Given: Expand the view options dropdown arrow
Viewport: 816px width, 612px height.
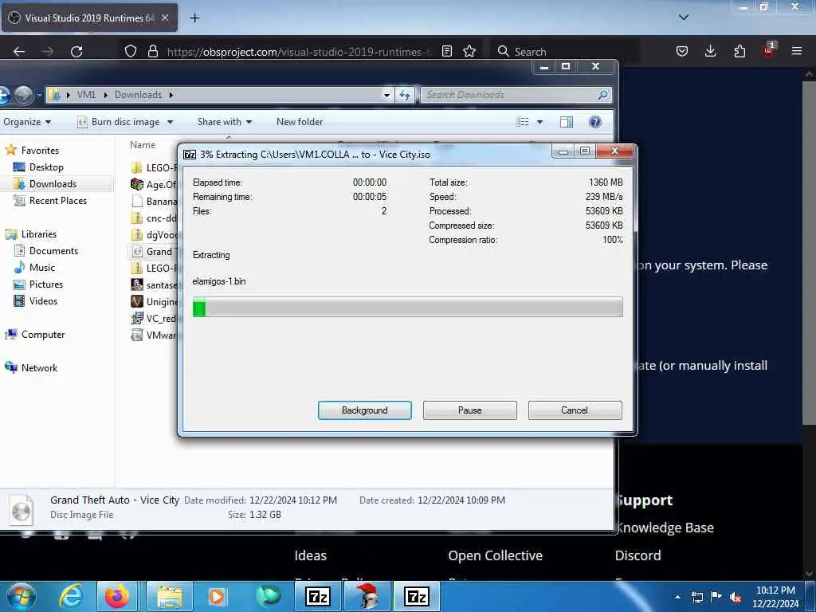Looking at the screenshot, I should click(x=539, y=122).
